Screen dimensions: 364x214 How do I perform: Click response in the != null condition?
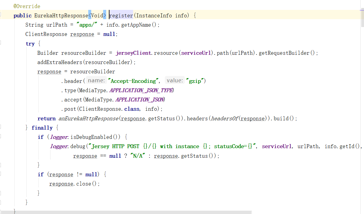tap(61, 174)
